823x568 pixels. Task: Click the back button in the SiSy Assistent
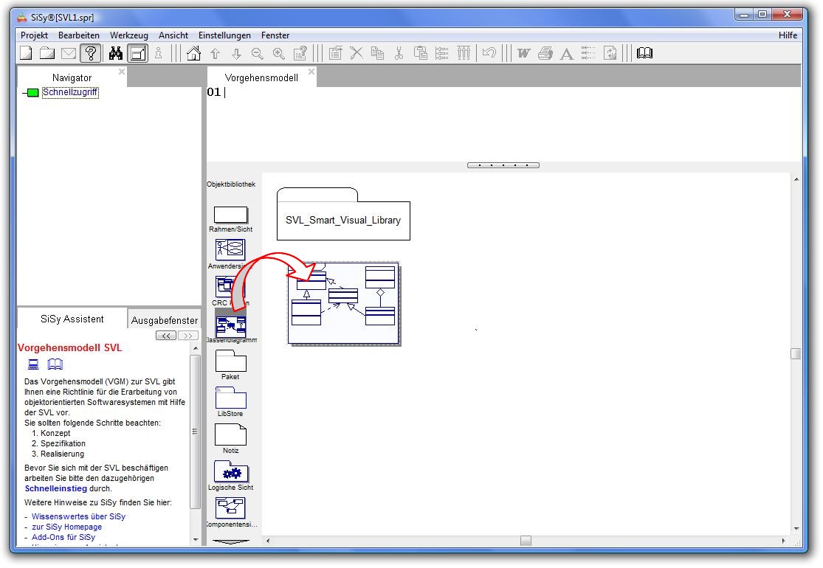[x=166, y=336]
